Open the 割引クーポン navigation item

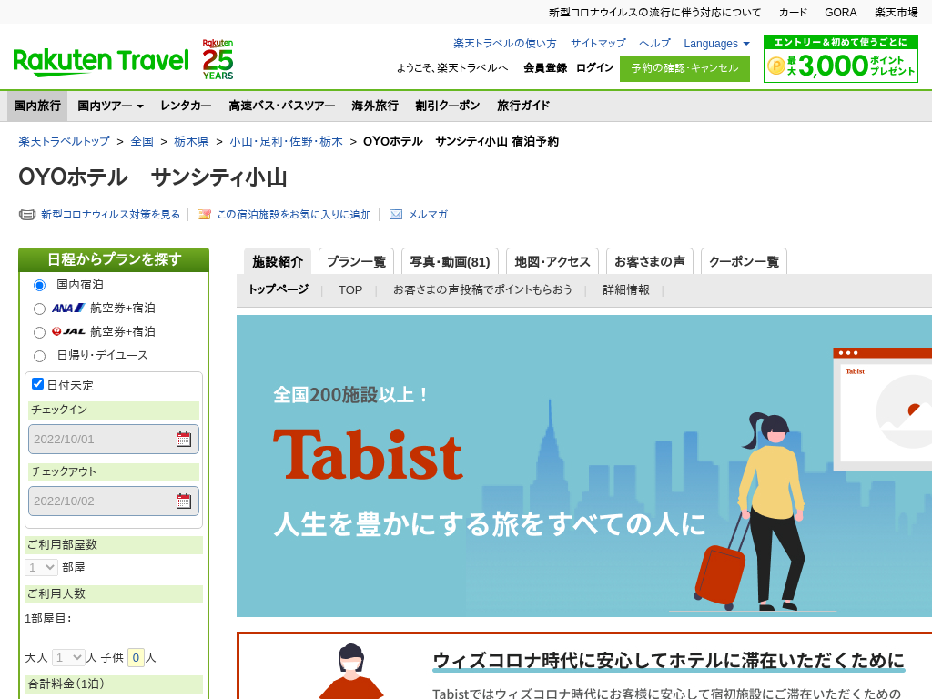click(448, 106)
